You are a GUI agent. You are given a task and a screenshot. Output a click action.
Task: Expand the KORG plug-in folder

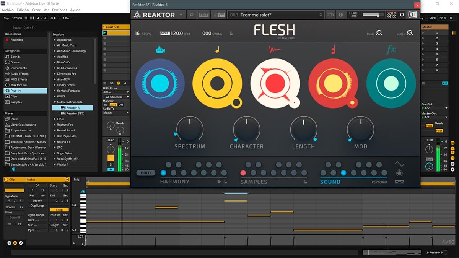(55, 96)
